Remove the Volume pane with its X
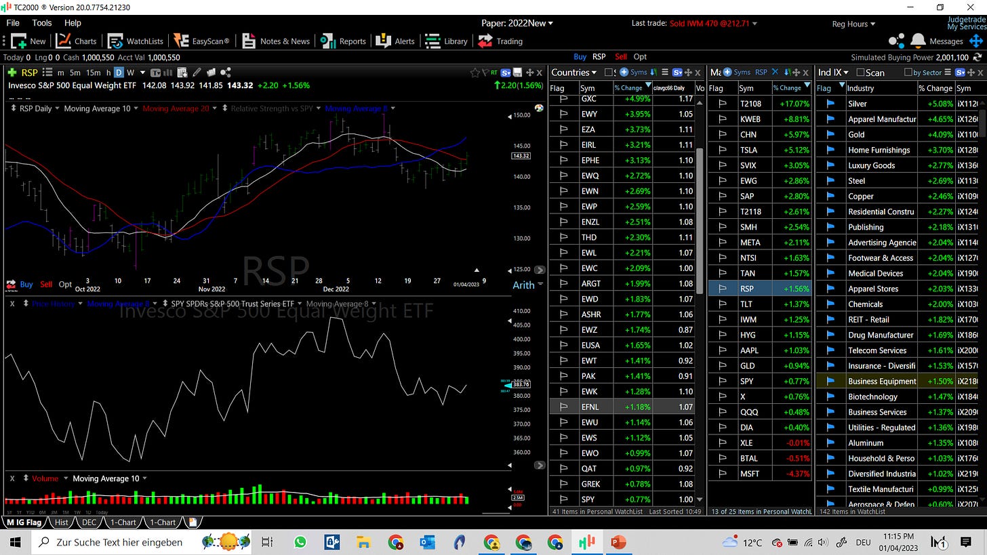The image size is (987, 555). click(x=12, y=478)
